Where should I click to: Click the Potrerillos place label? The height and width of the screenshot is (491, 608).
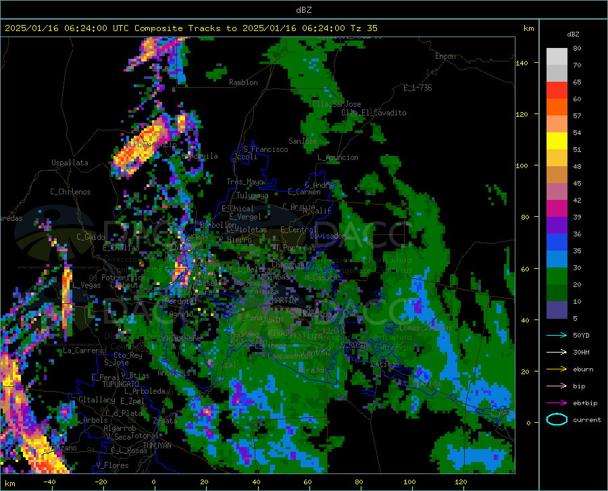(124, 278)
